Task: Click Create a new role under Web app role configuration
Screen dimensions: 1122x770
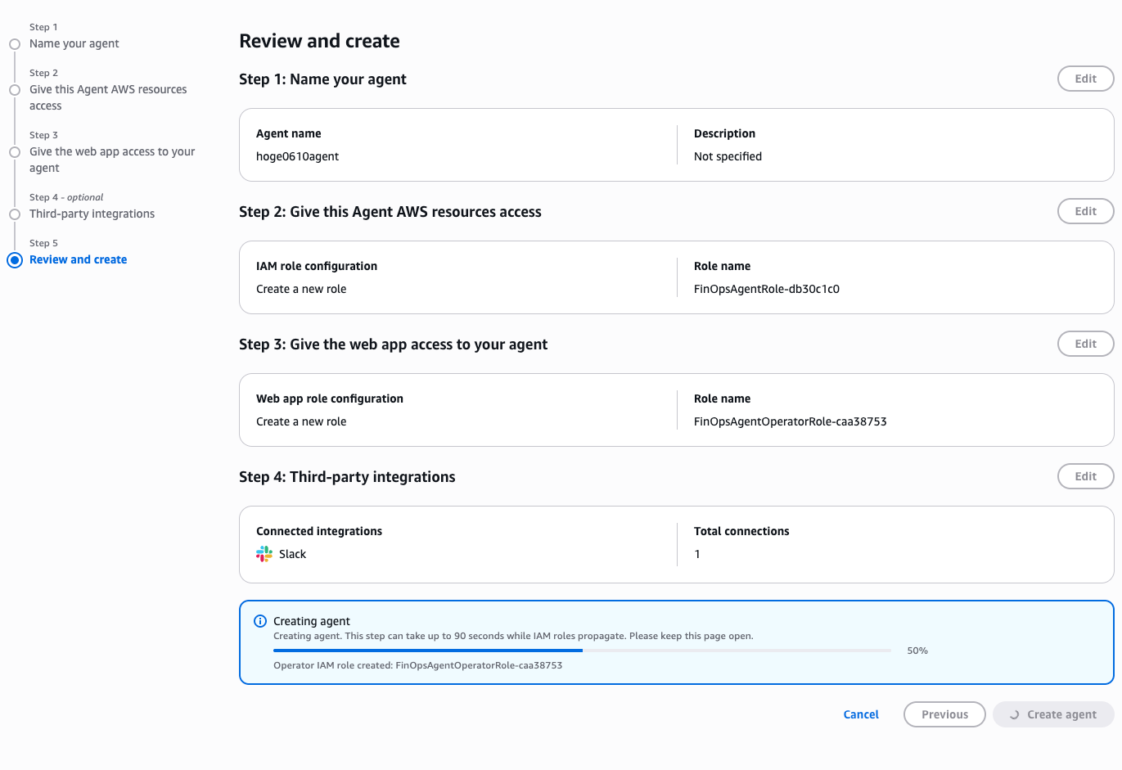Action: click(x=301, y=421)
